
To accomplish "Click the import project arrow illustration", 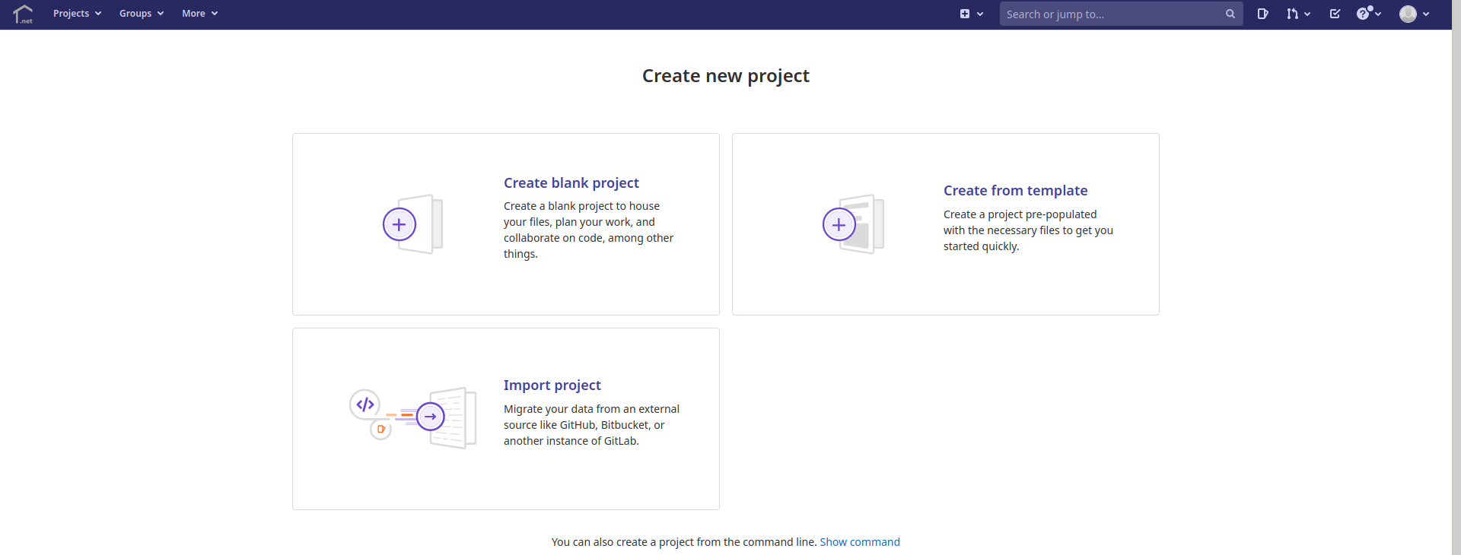I will (431, 417).
